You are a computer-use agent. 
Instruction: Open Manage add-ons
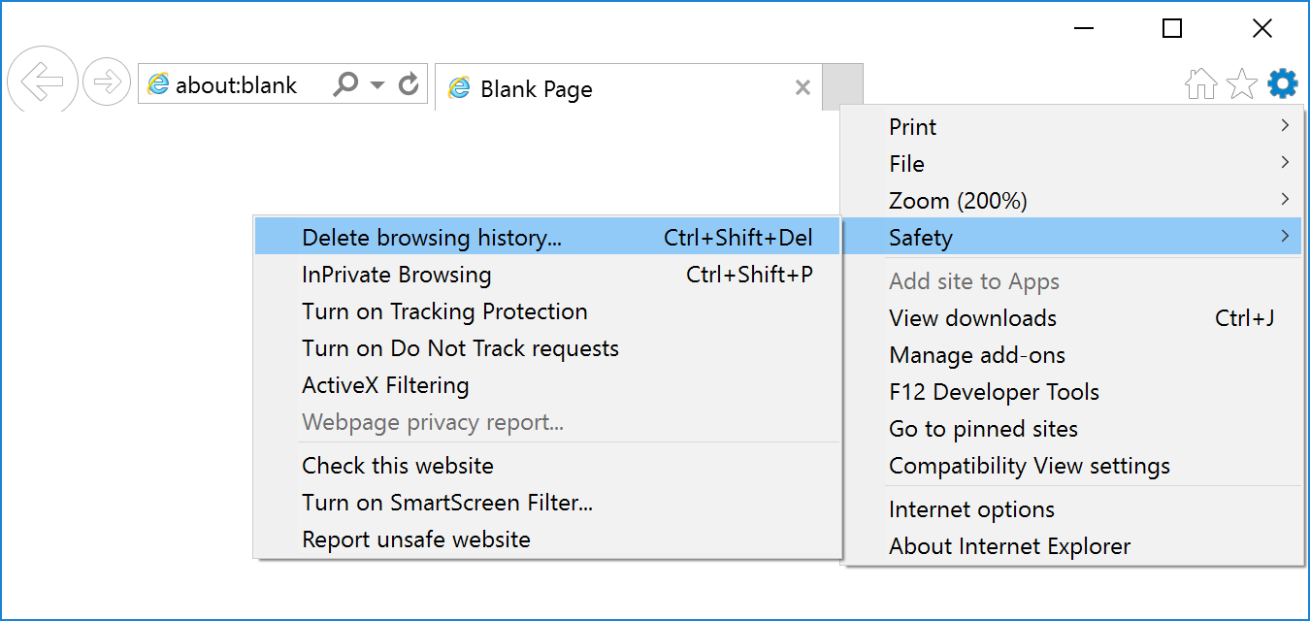[x=1072, y=355]
